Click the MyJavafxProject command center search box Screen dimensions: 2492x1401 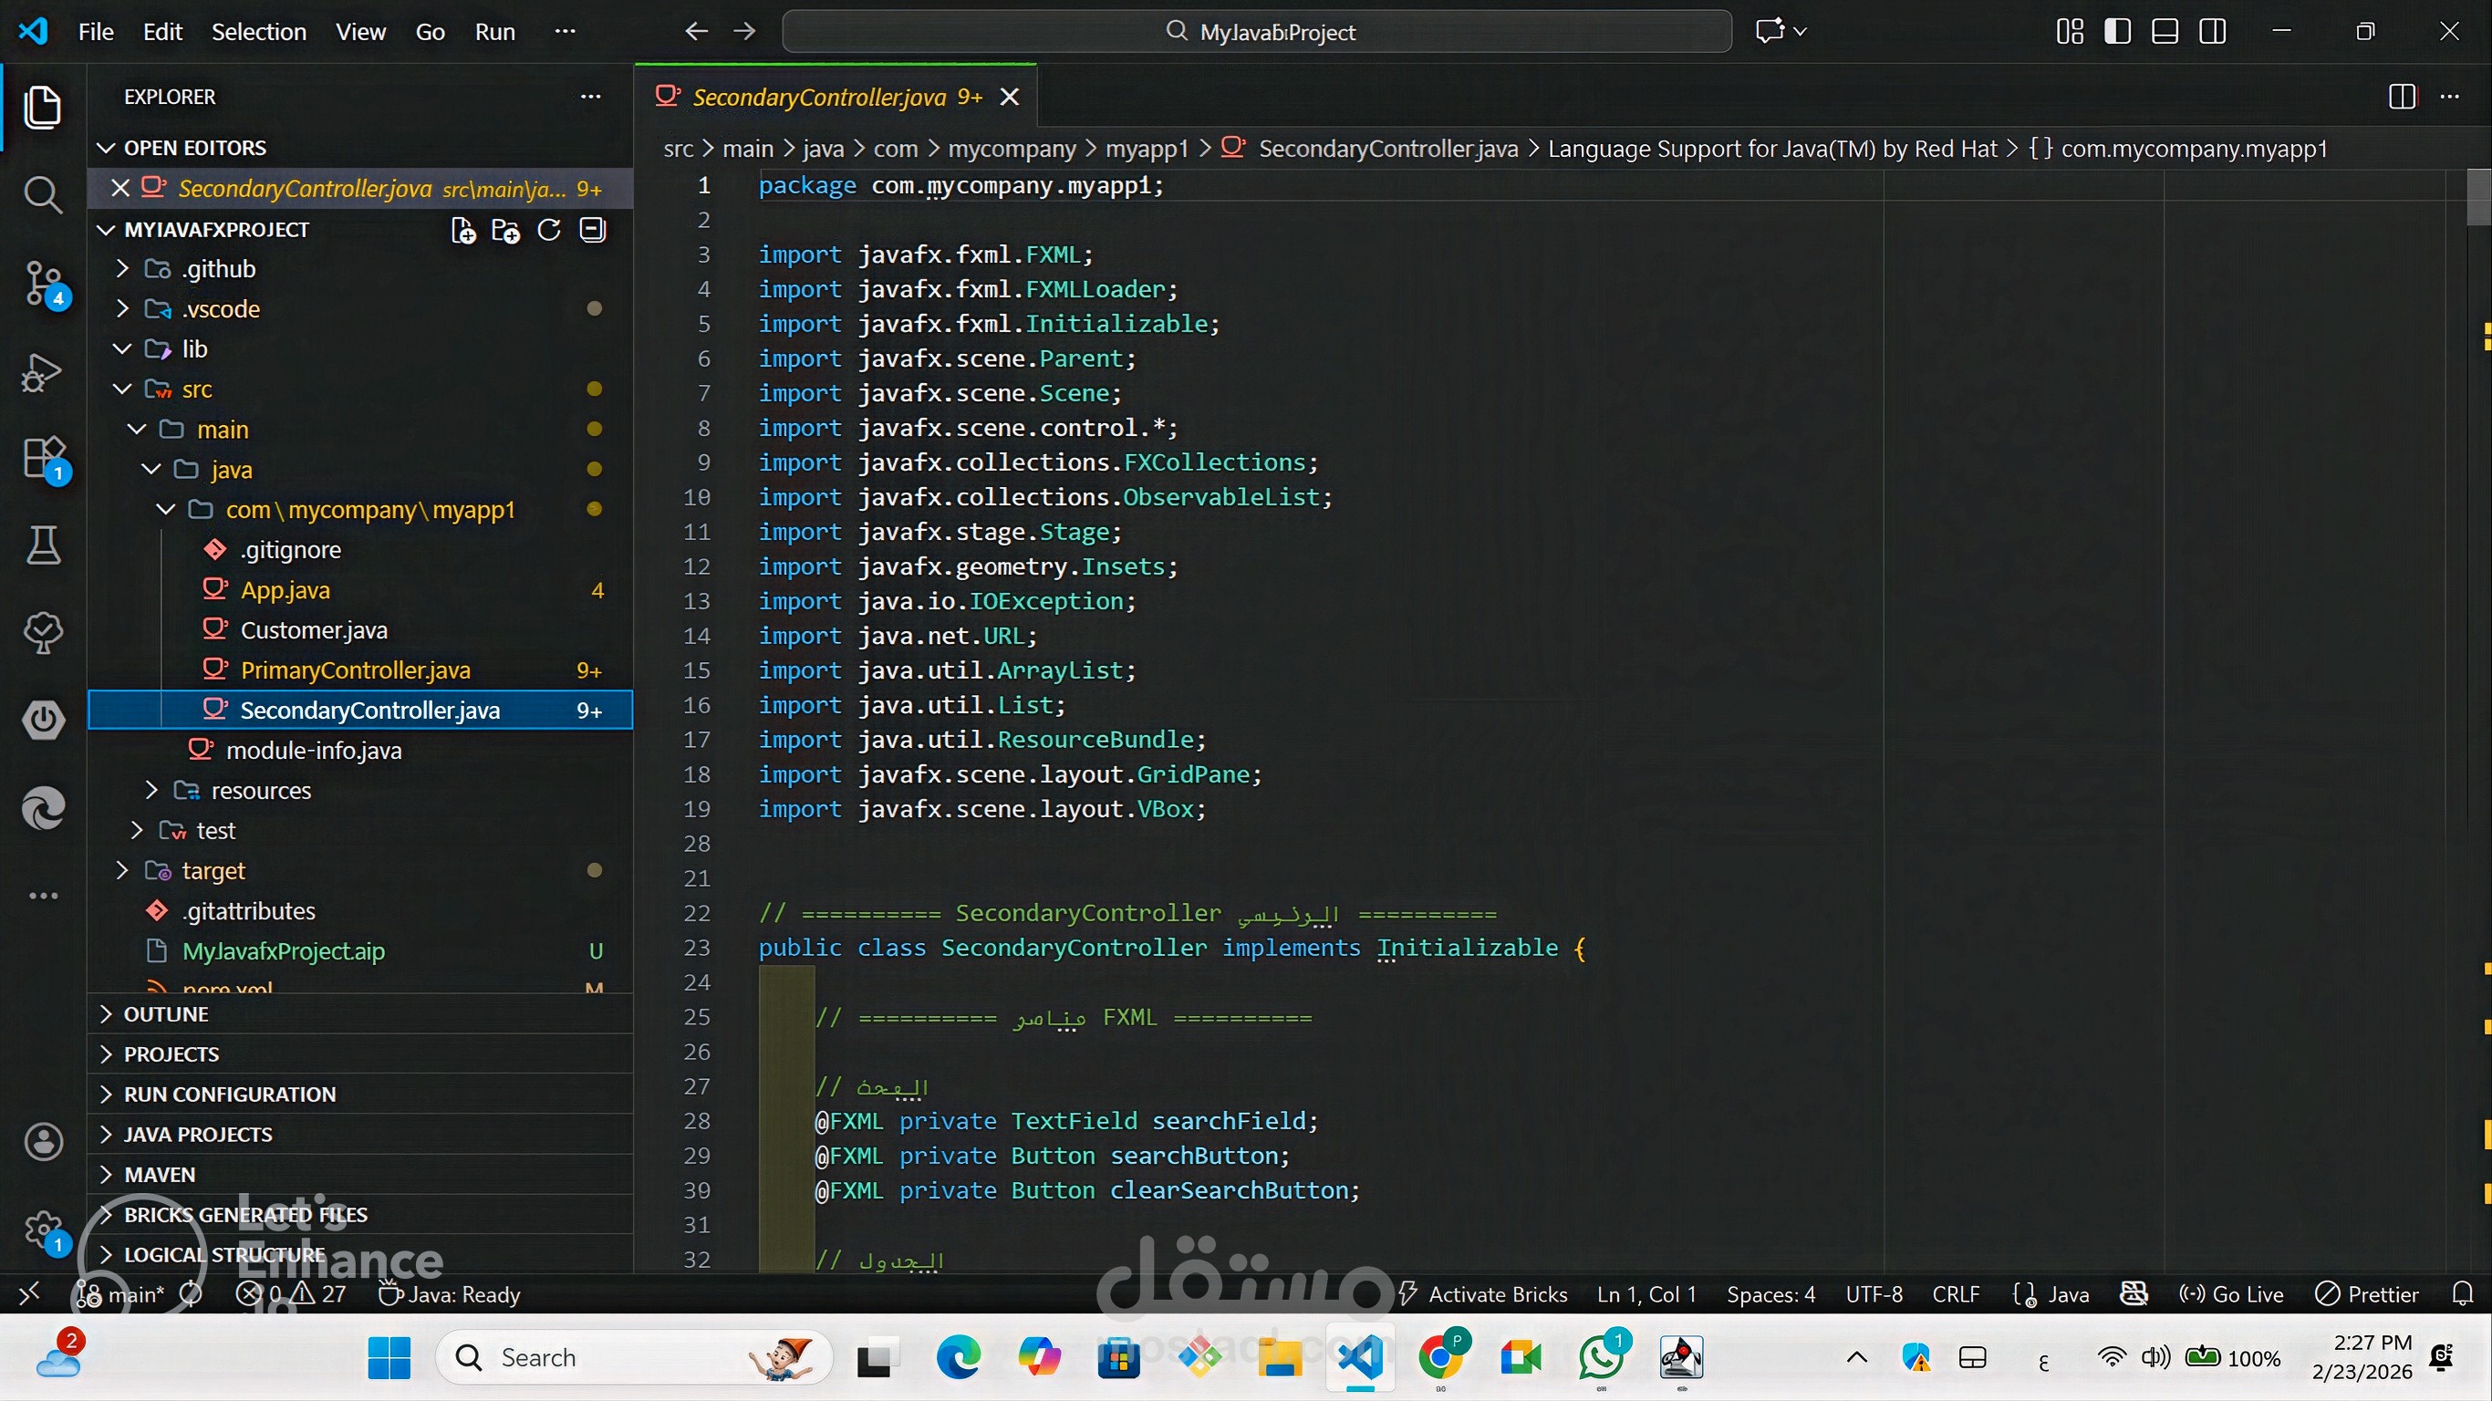[x=1257, y=32]
